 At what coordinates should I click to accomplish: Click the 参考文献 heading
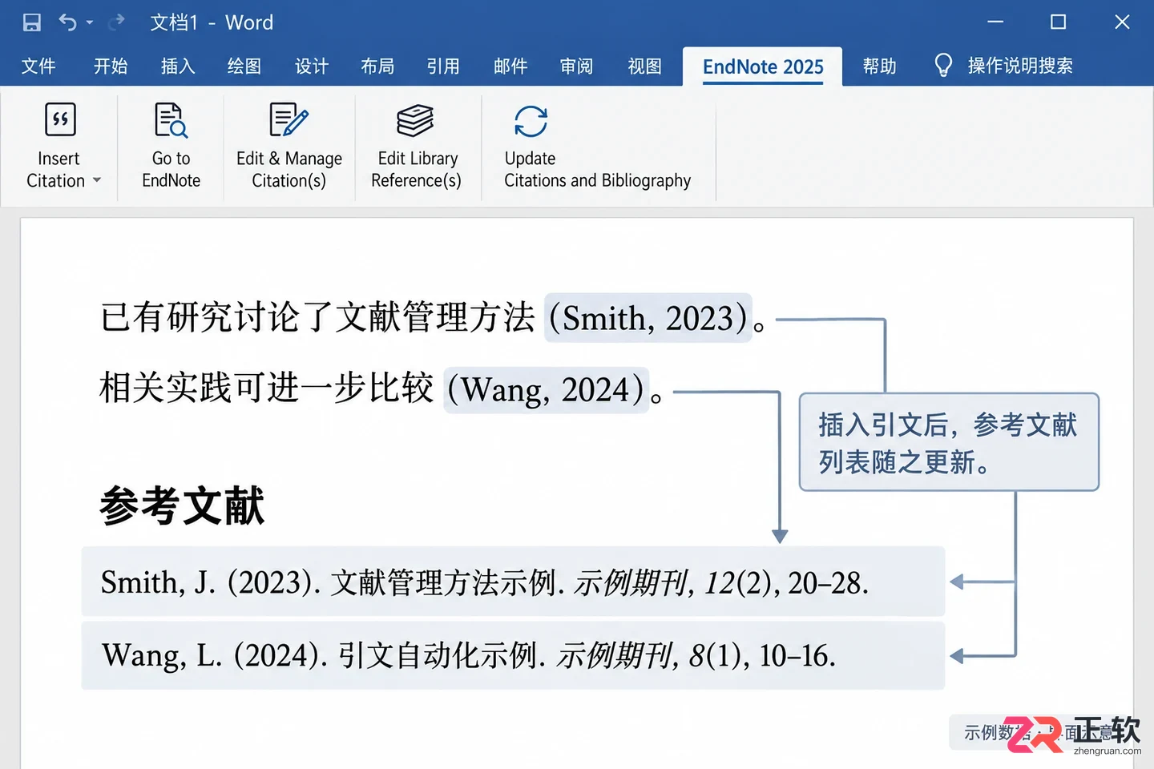pos(183,505)
